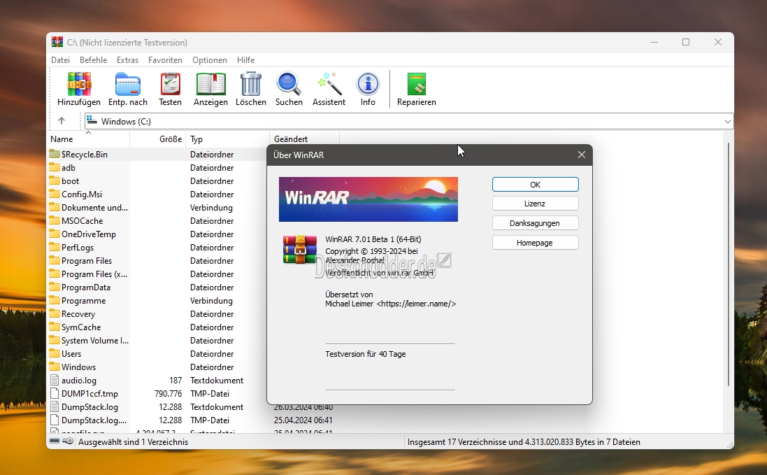
Task: Click the $Recycle.Bin folder icon
Action: pyautogui.click(x=55, y=154)
